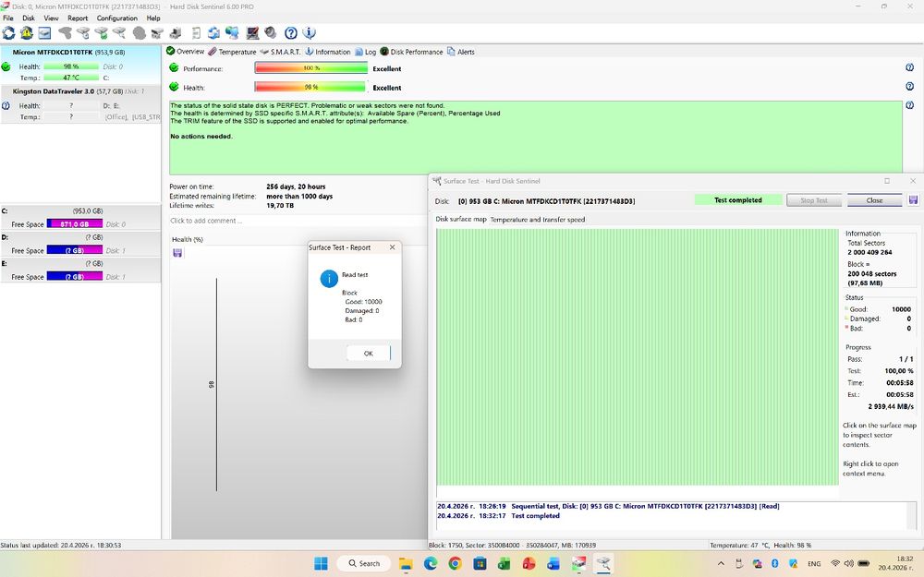Open the Help menu

pos(153,18)
